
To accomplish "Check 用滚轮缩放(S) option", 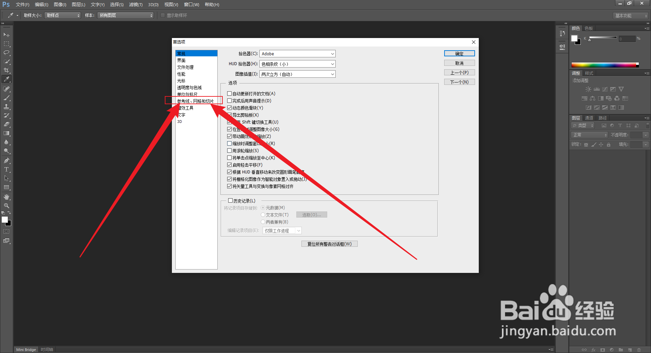I will click(230, 151).
